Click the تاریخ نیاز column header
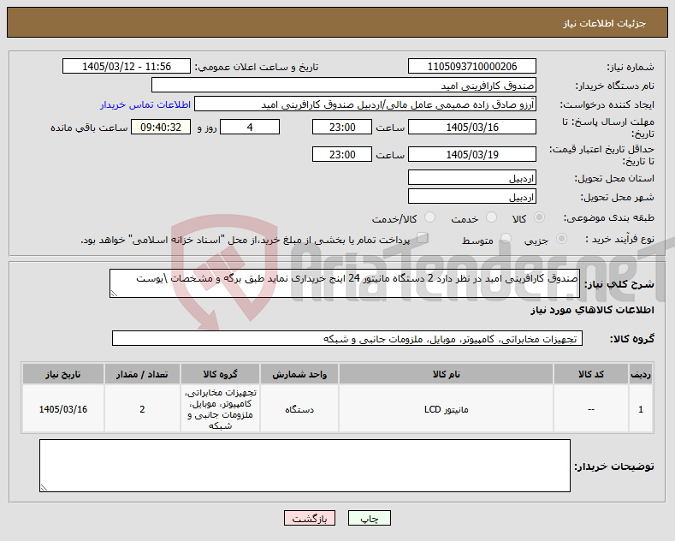 click(x=62, y=374)
